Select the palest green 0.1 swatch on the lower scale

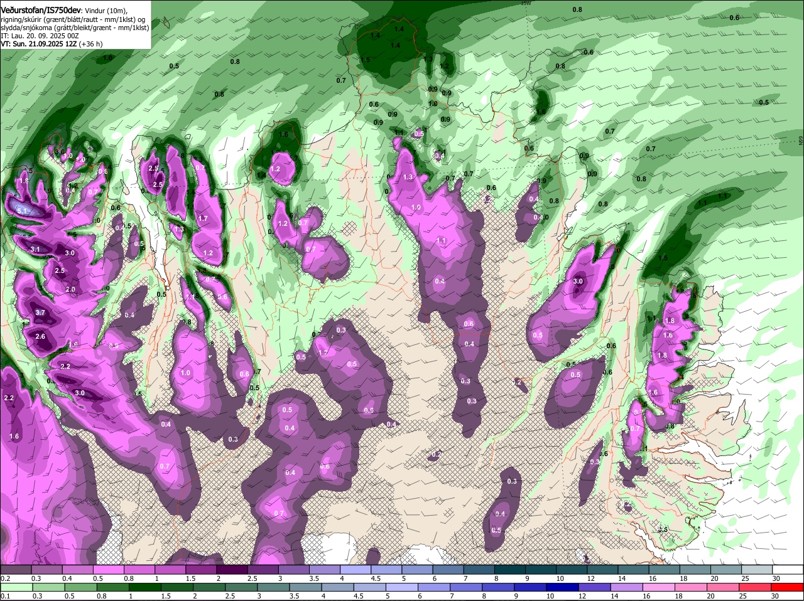coord(16,586)
